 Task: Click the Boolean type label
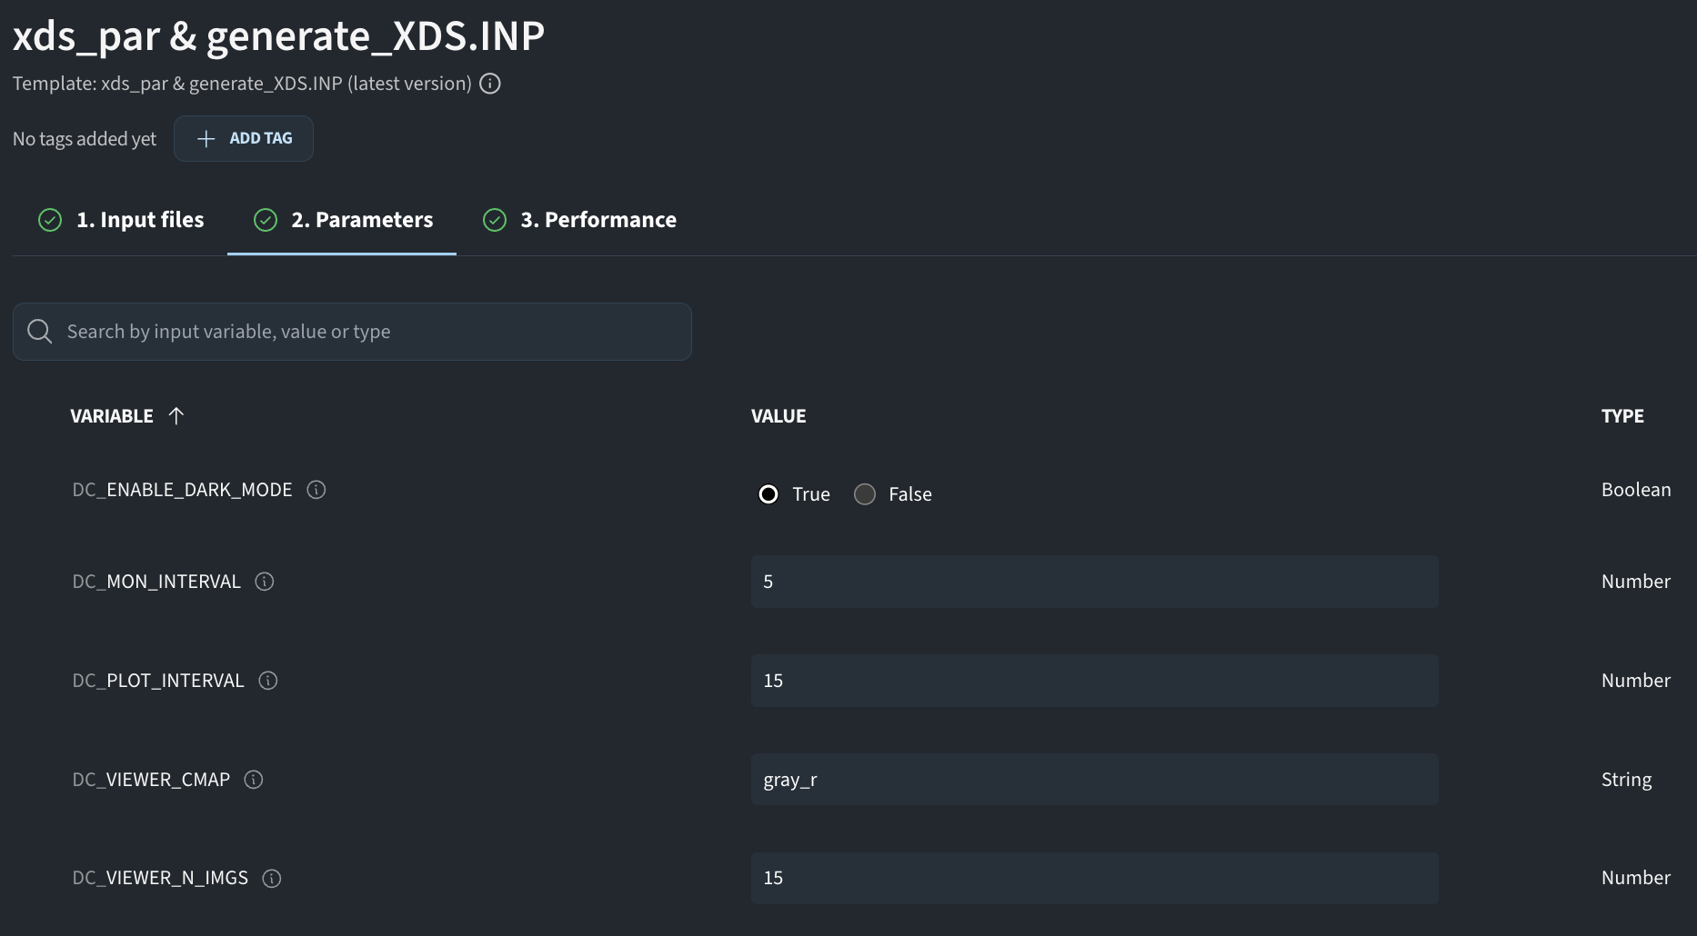tap(1636, 490)
